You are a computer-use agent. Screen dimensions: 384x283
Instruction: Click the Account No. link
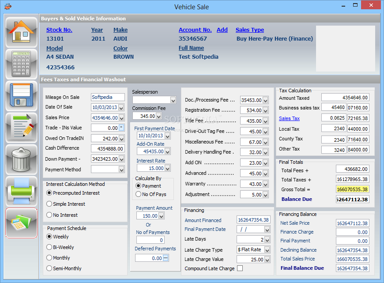(x=195, y=30)
